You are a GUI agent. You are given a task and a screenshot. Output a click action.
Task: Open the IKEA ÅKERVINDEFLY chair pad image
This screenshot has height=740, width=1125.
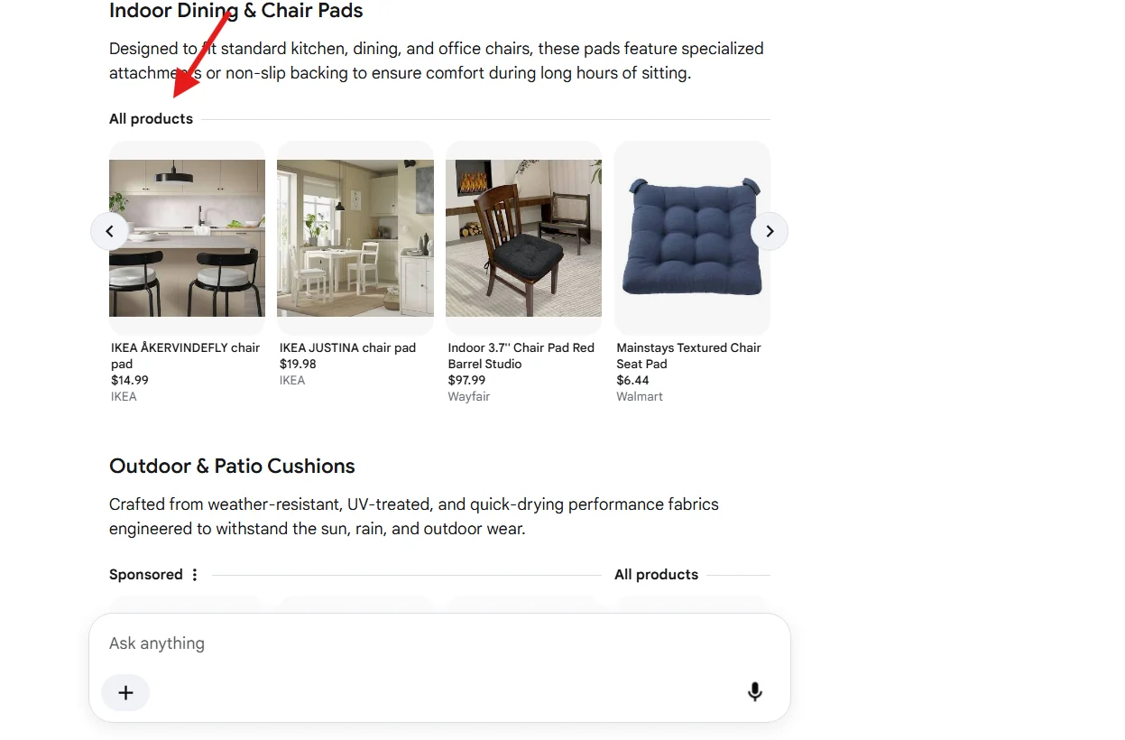187,238
